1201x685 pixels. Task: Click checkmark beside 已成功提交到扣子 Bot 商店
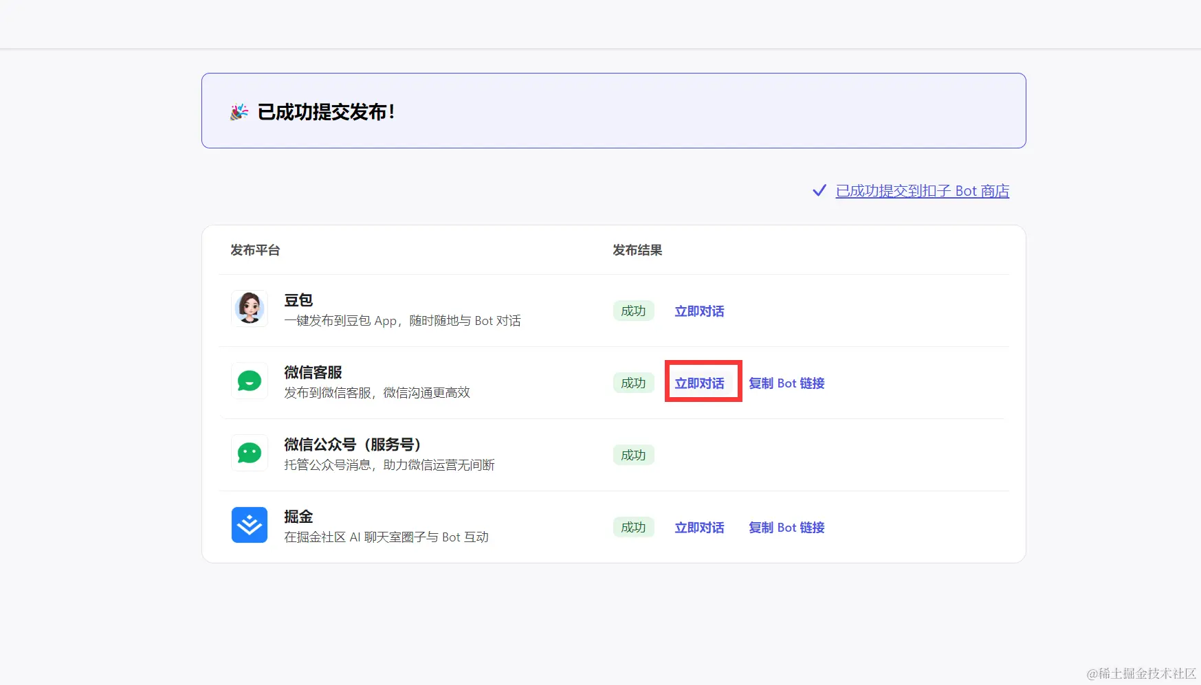pyautogui.click(x=819, y=190)
